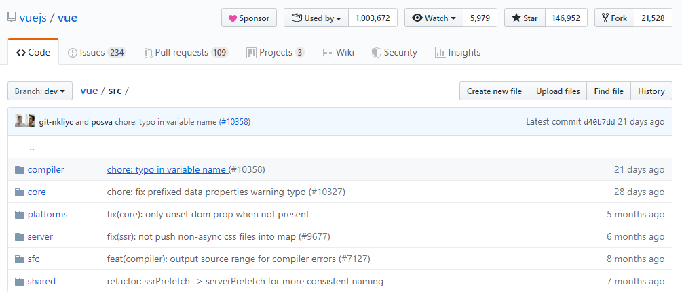
Task: Switch to the Issues tab
Action: click(x=96, y=53)
